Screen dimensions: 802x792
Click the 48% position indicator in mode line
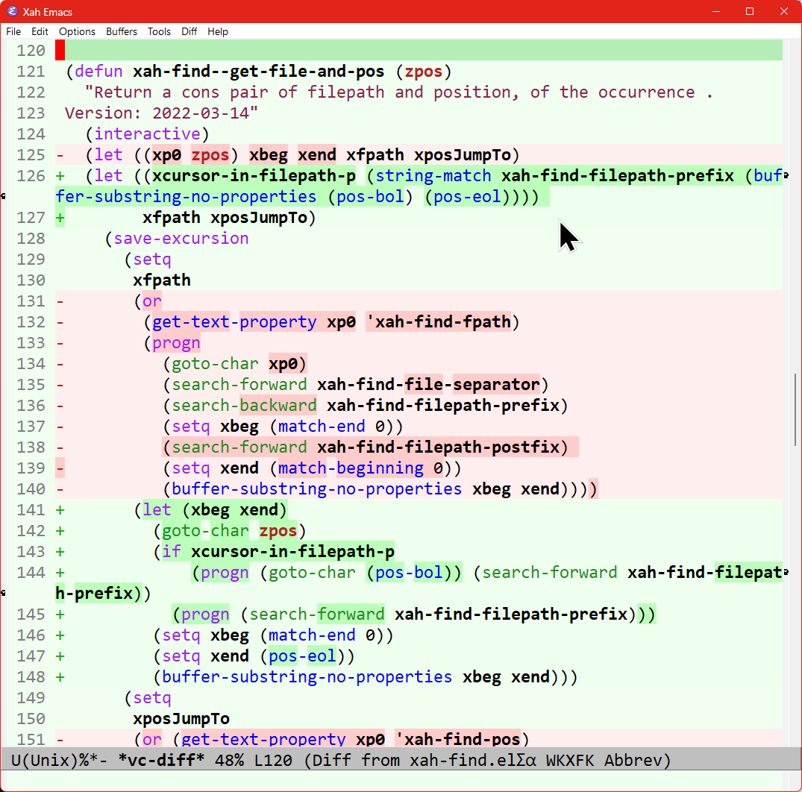point(229,760)
